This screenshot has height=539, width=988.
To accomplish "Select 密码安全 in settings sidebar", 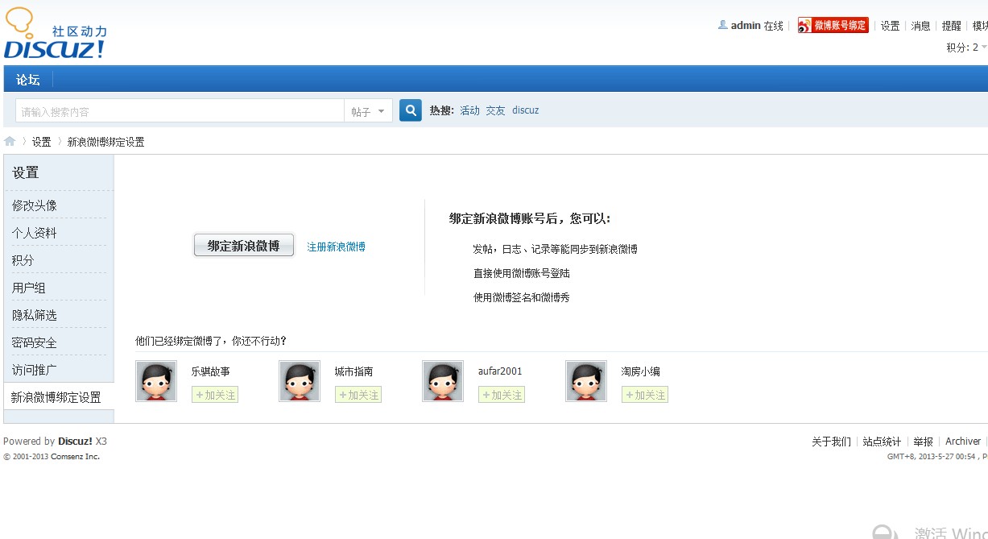I will pos(35,342).
